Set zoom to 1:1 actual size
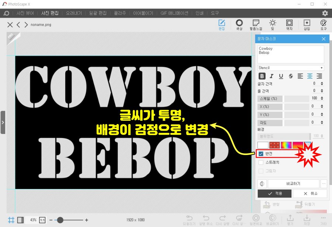332x227 pixels. pyautogui.click(x=42, y=220)
